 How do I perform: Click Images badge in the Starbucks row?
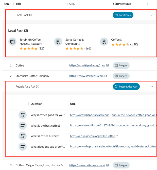(121, 76)
